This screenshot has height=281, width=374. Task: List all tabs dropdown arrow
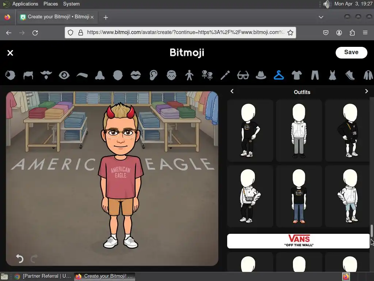pyautogui.click(x=321, y=17)
